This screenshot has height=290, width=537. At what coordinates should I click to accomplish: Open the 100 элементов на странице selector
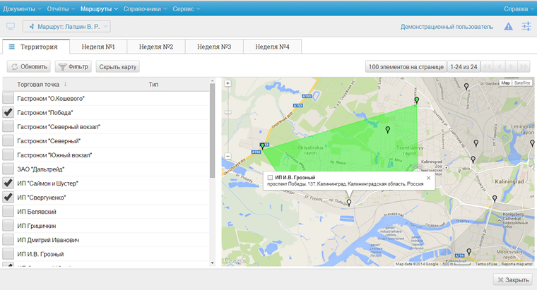(406, 67)
